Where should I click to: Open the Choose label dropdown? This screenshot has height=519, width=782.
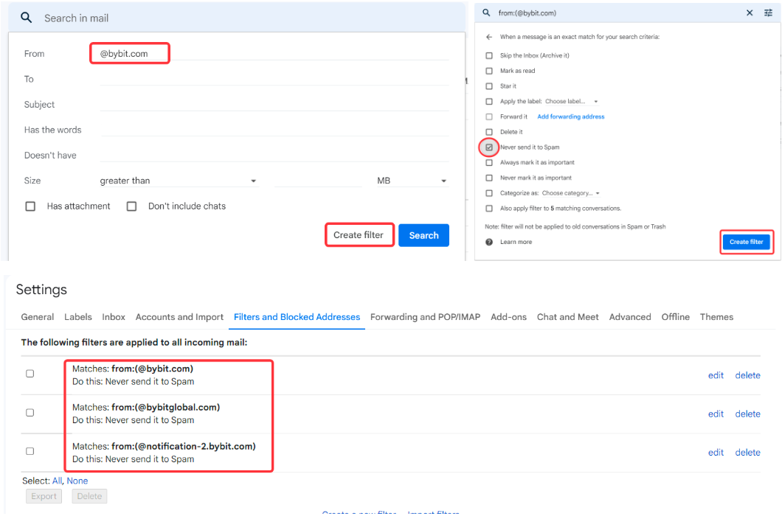tap(571, 102)
